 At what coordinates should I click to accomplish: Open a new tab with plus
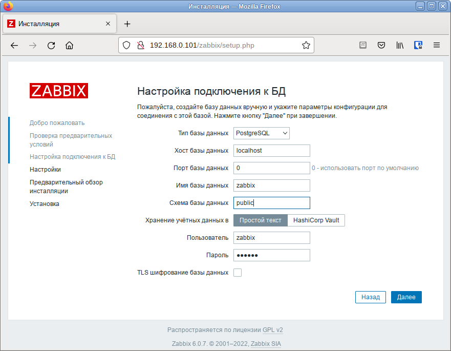[127, 24]
